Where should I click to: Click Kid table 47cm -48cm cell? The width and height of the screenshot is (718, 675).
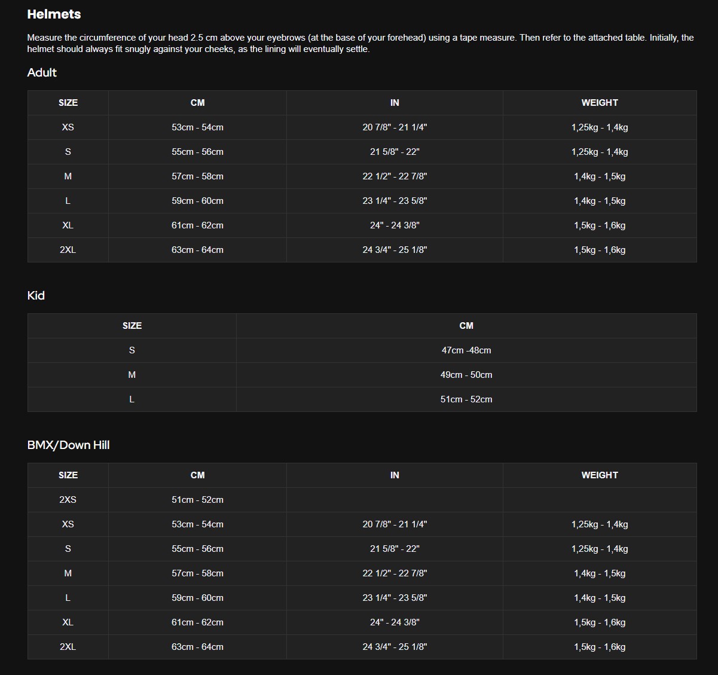tap(466, 350)
